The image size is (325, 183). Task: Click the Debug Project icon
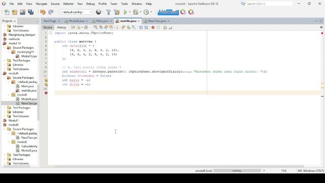tap(136, 12)
